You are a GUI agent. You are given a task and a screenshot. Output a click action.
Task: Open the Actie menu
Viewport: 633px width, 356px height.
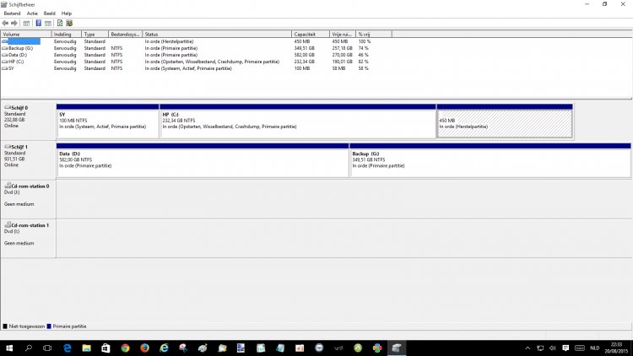pos(32,13)
